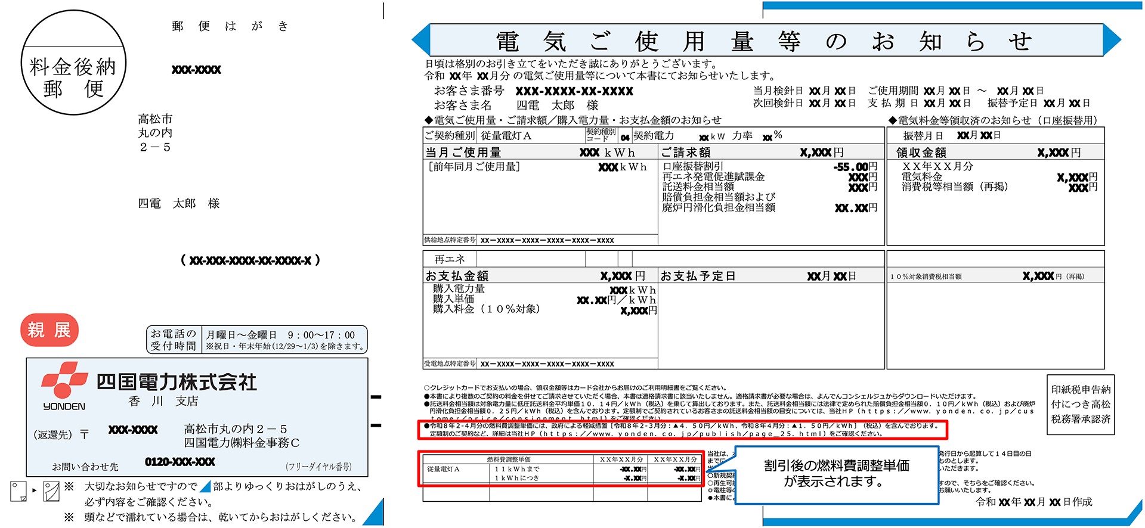This screenshot has width=1145, height=528.
Task: Click the 料金後納郵便 circular postage stamp
Action: pyautogui.click(x=73, y=63)
